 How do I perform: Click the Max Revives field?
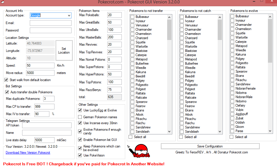point(114,45)
